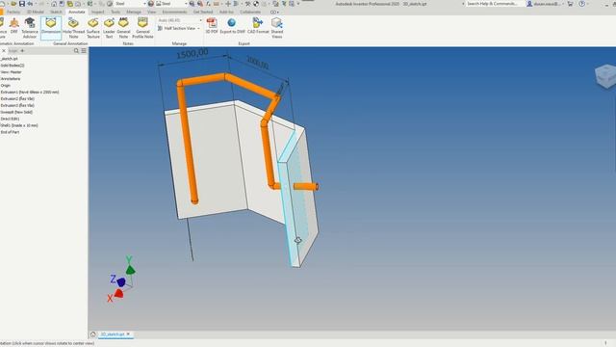The width and height of the screenshot is (616, 347).
Task: Select Origin node in the model browser
Action: tap(6, 86)
